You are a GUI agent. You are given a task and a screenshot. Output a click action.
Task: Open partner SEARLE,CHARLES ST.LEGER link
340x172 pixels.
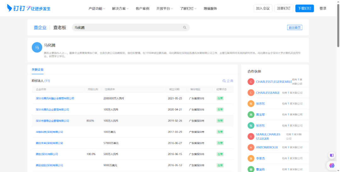coord(268,136)
